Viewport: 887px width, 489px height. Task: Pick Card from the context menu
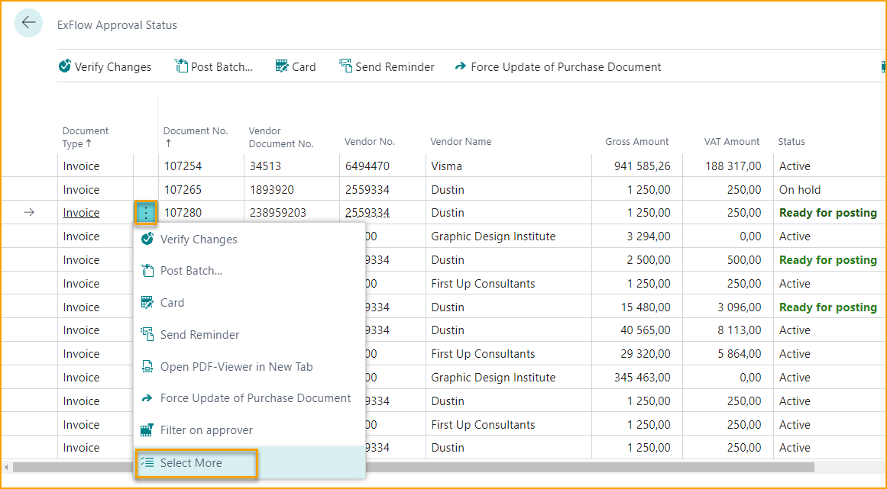tap(172, 303)
